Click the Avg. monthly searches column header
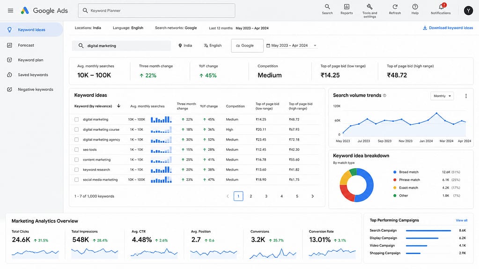Screen dimensions: 479x269 [x=147, y=106]
